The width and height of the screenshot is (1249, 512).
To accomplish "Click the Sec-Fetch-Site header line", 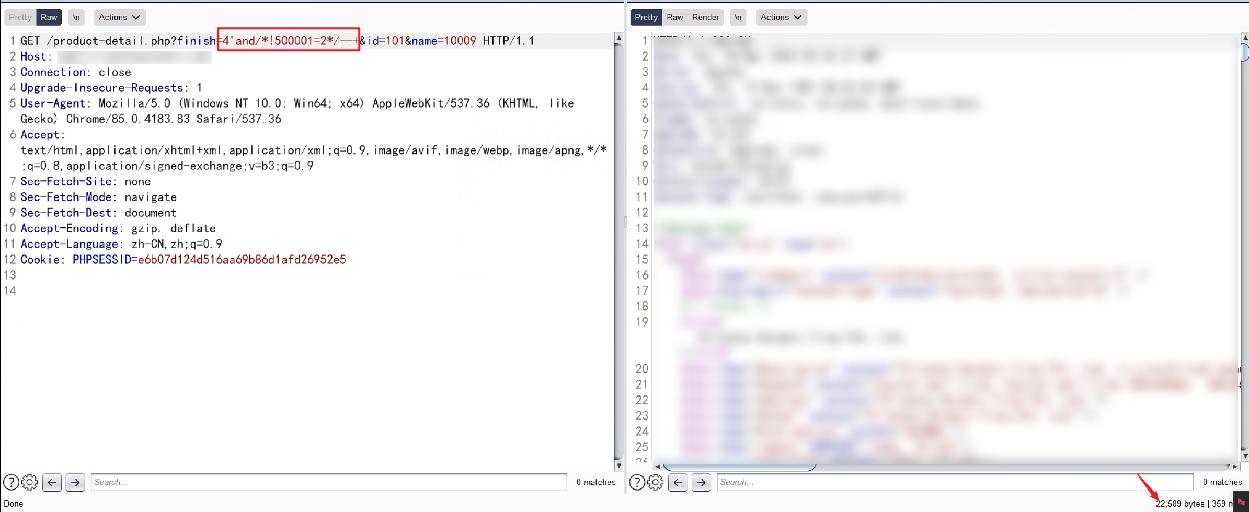I will 86,181.
